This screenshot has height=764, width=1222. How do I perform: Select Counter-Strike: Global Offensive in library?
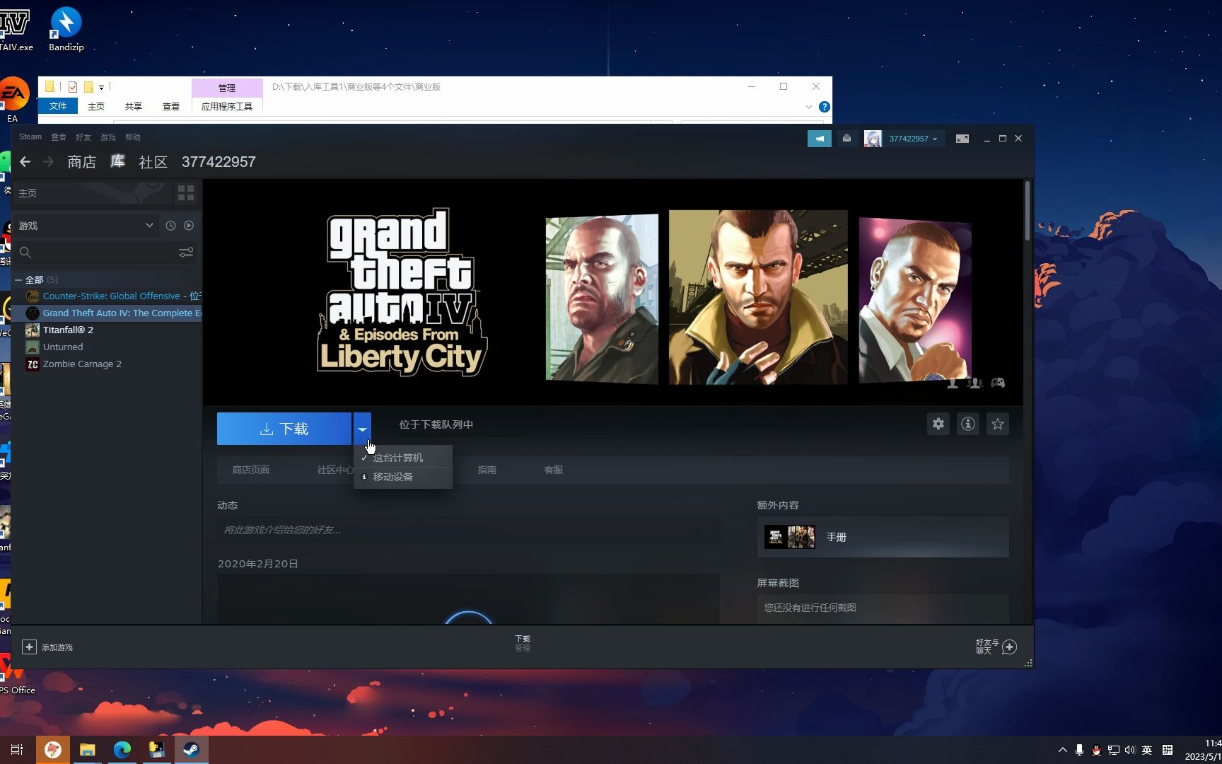coord(113,296)
